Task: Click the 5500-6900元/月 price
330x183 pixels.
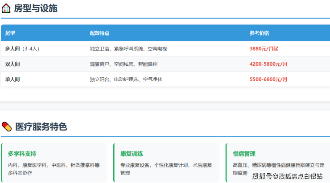Action: tap(268, 79)
